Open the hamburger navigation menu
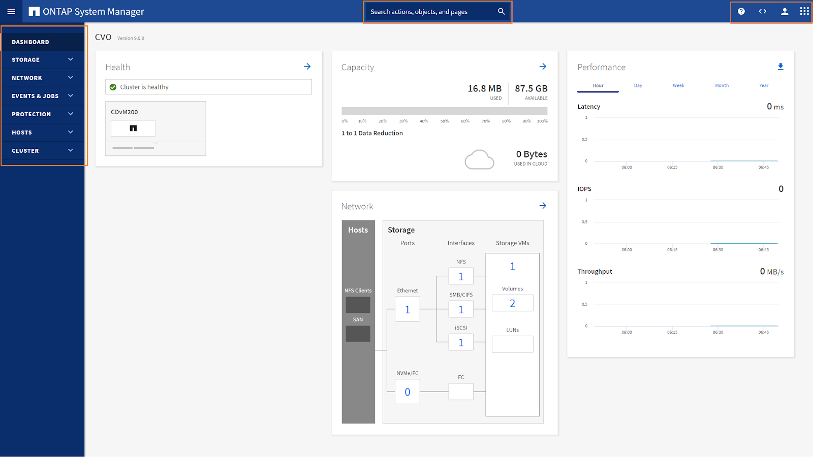Screen dimensions: 813x457 click(11, 11)
